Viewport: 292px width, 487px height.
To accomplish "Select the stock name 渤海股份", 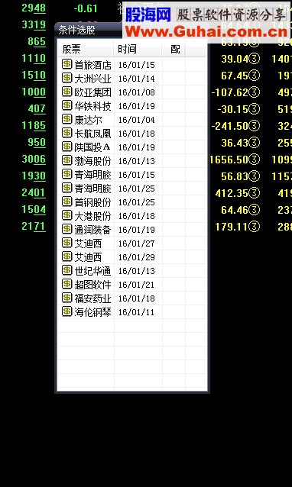I will (x=92, y=161).
